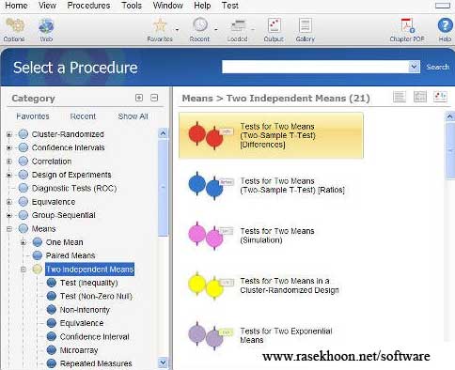Expand One Mean tree node
Viewport: 455px width, 370px height.
pyautogui.click(x=24, y=242)
